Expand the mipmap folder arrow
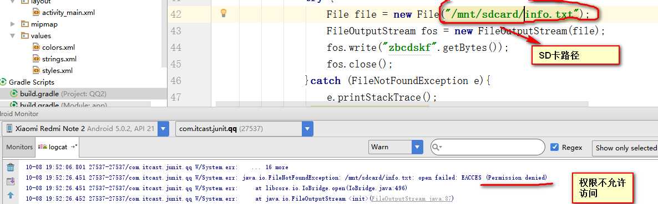The height and width of the screenshot is (204, 658). [x=13, y=24]
